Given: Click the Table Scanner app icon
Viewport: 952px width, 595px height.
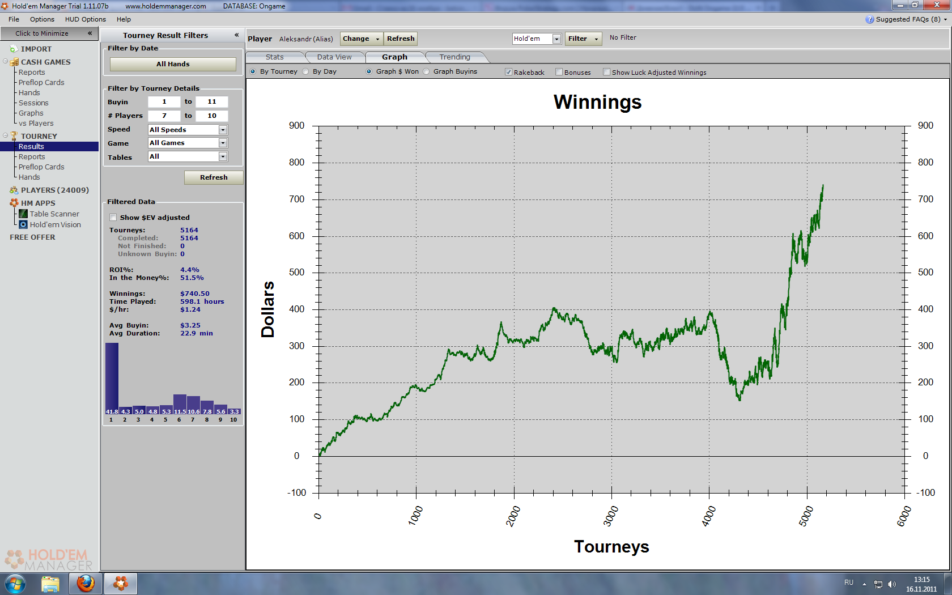Looking at the screenshot, I should point(23,214).
